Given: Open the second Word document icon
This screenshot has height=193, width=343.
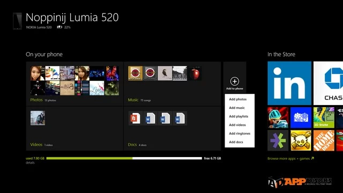Looking at the screenshot, I should point(165,118).
